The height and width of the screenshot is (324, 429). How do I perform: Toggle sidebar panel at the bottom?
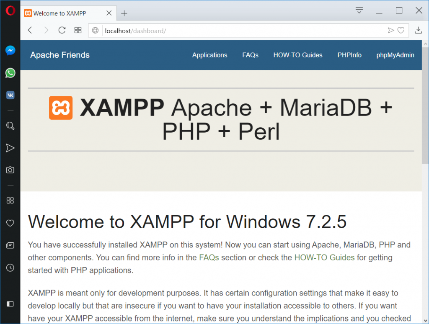coord(10,304)
